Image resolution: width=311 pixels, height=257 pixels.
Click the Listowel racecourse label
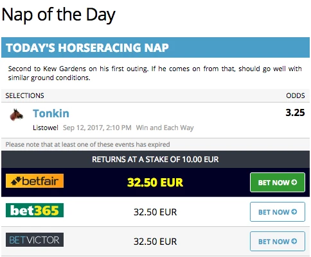(x=46, y=128)
